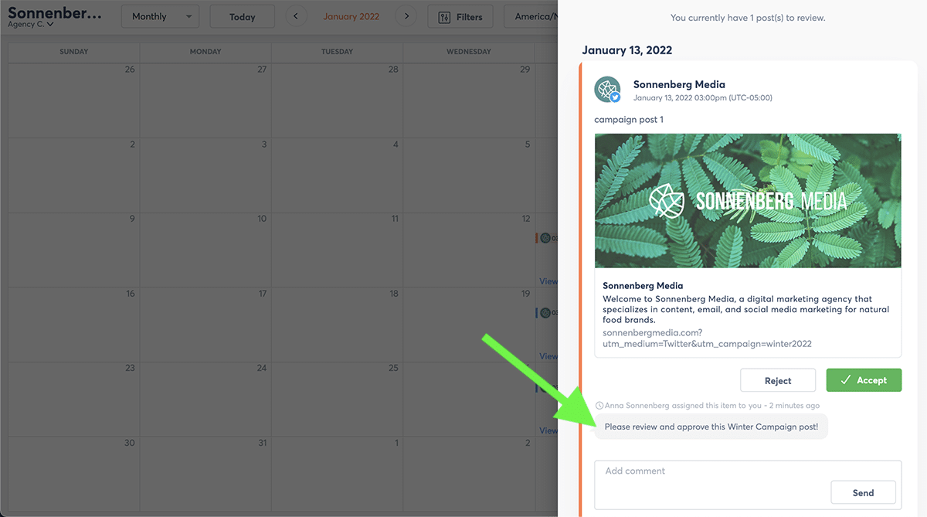Screen dimensions: 927x517
Task: Open the sonnenbergmedia.com UTM link
Action: coord(707,338)
